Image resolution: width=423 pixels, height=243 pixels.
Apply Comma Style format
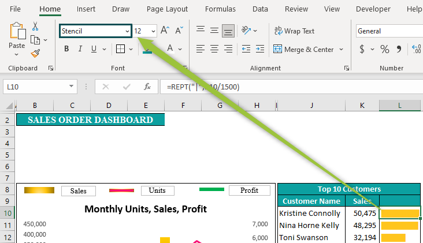click(399, 49)
